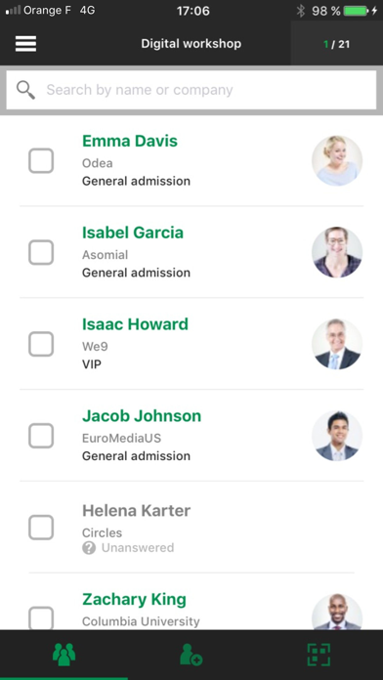Tap the Unanswered question mark icon
This screenshot has height=680, width=383.
pos(89,548)
